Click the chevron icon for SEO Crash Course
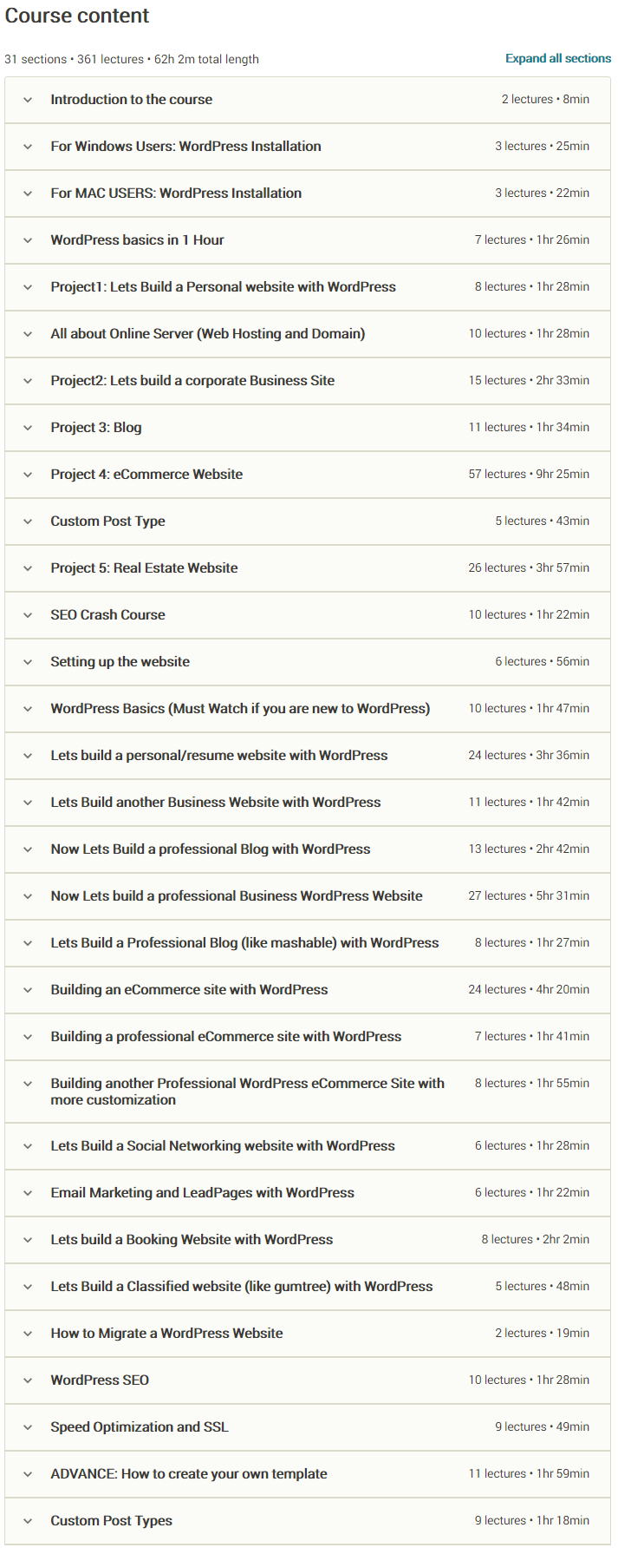Image resolution: width=618 pixels, height=1554 pixels. (28, 615)
